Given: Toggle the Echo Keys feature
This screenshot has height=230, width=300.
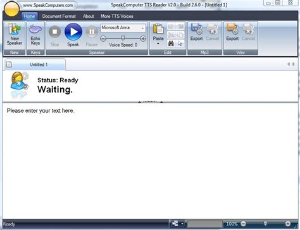Looking at the screenshot, I should [x=35, y=34].
